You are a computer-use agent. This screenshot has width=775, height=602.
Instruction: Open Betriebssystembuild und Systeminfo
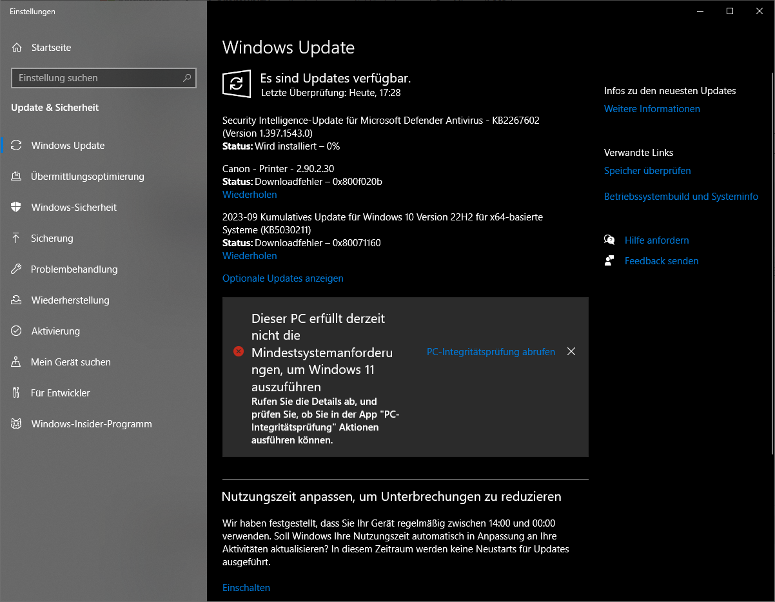[681, 196]
